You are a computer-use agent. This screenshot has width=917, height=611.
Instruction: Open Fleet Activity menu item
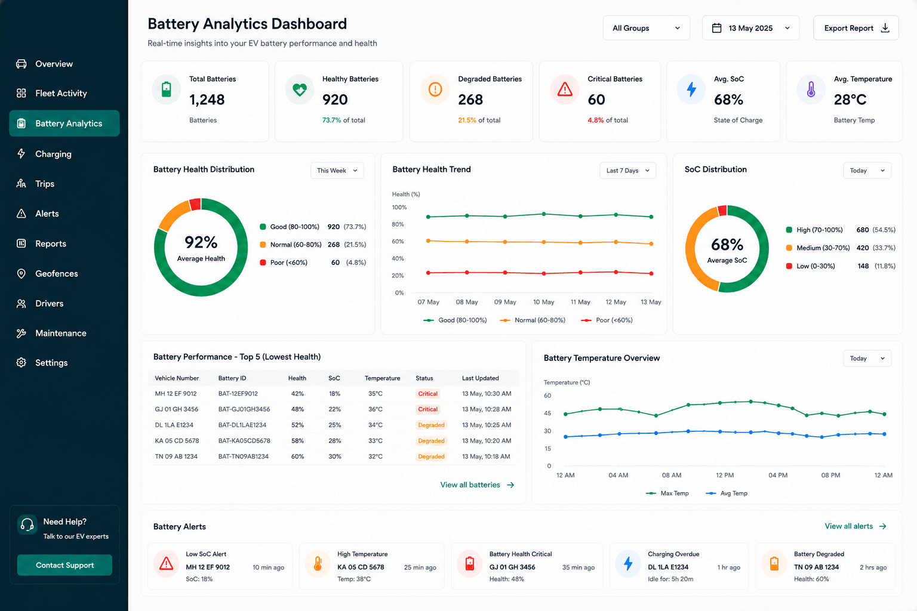64,93
